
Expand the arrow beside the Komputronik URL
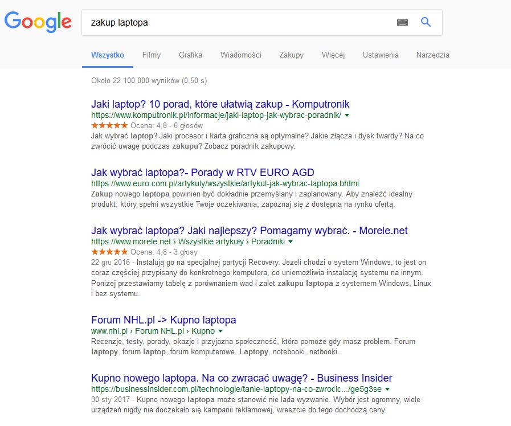tap(347, 115)
